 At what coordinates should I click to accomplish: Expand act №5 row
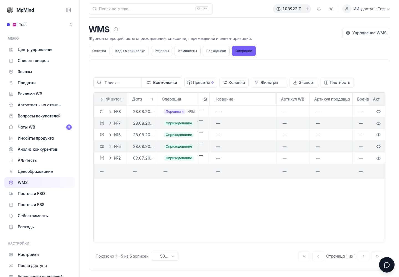pyautogui.click(x=110, y=147)
